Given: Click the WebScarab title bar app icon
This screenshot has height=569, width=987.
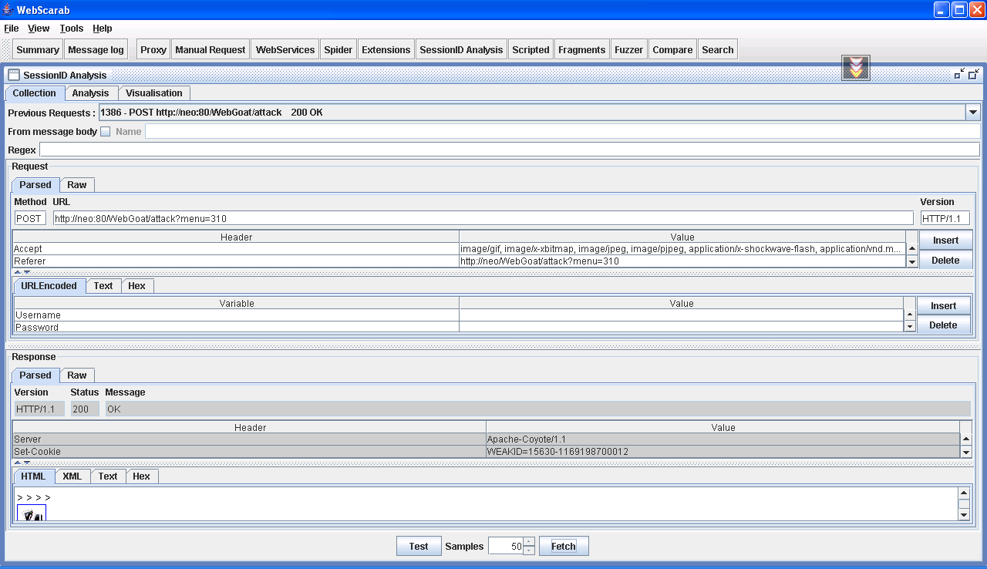Looking at the screenshot, I should (x=8, y=9).
